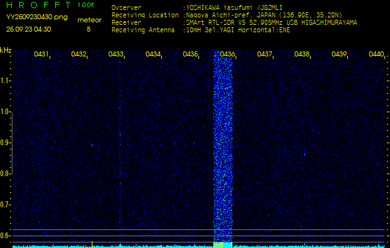Click the yellow tick below 0432 in power graph

[92, 244]
